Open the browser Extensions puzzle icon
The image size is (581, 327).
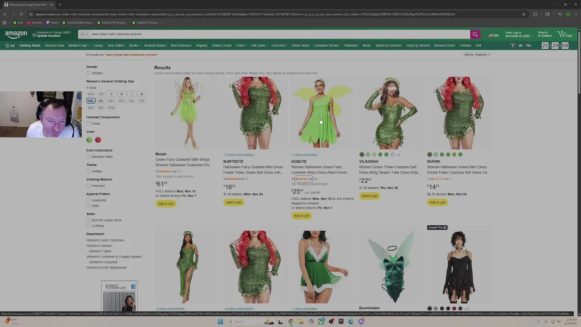535,14
